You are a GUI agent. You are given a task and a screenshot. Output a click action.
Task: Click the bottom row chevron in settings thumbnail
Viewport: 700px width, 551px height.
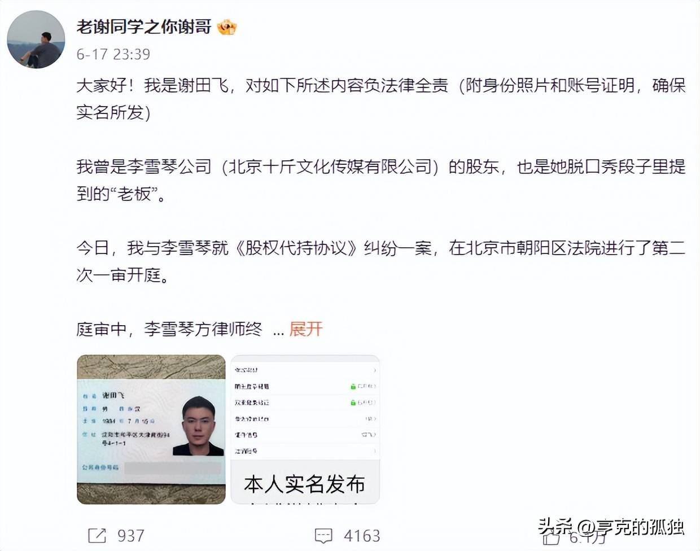point(375,451)
